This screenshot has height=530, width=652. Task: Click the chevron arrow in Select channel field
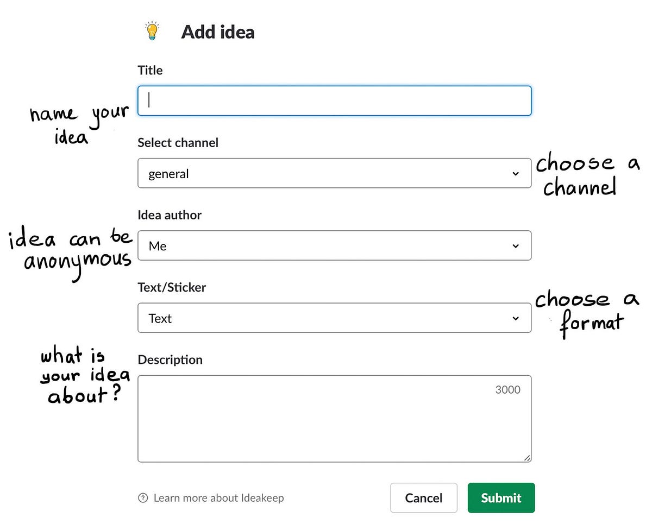[516, 174]
